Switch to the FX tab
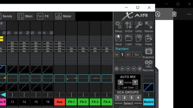The image size is (193, 108). [x=44, y=16]
